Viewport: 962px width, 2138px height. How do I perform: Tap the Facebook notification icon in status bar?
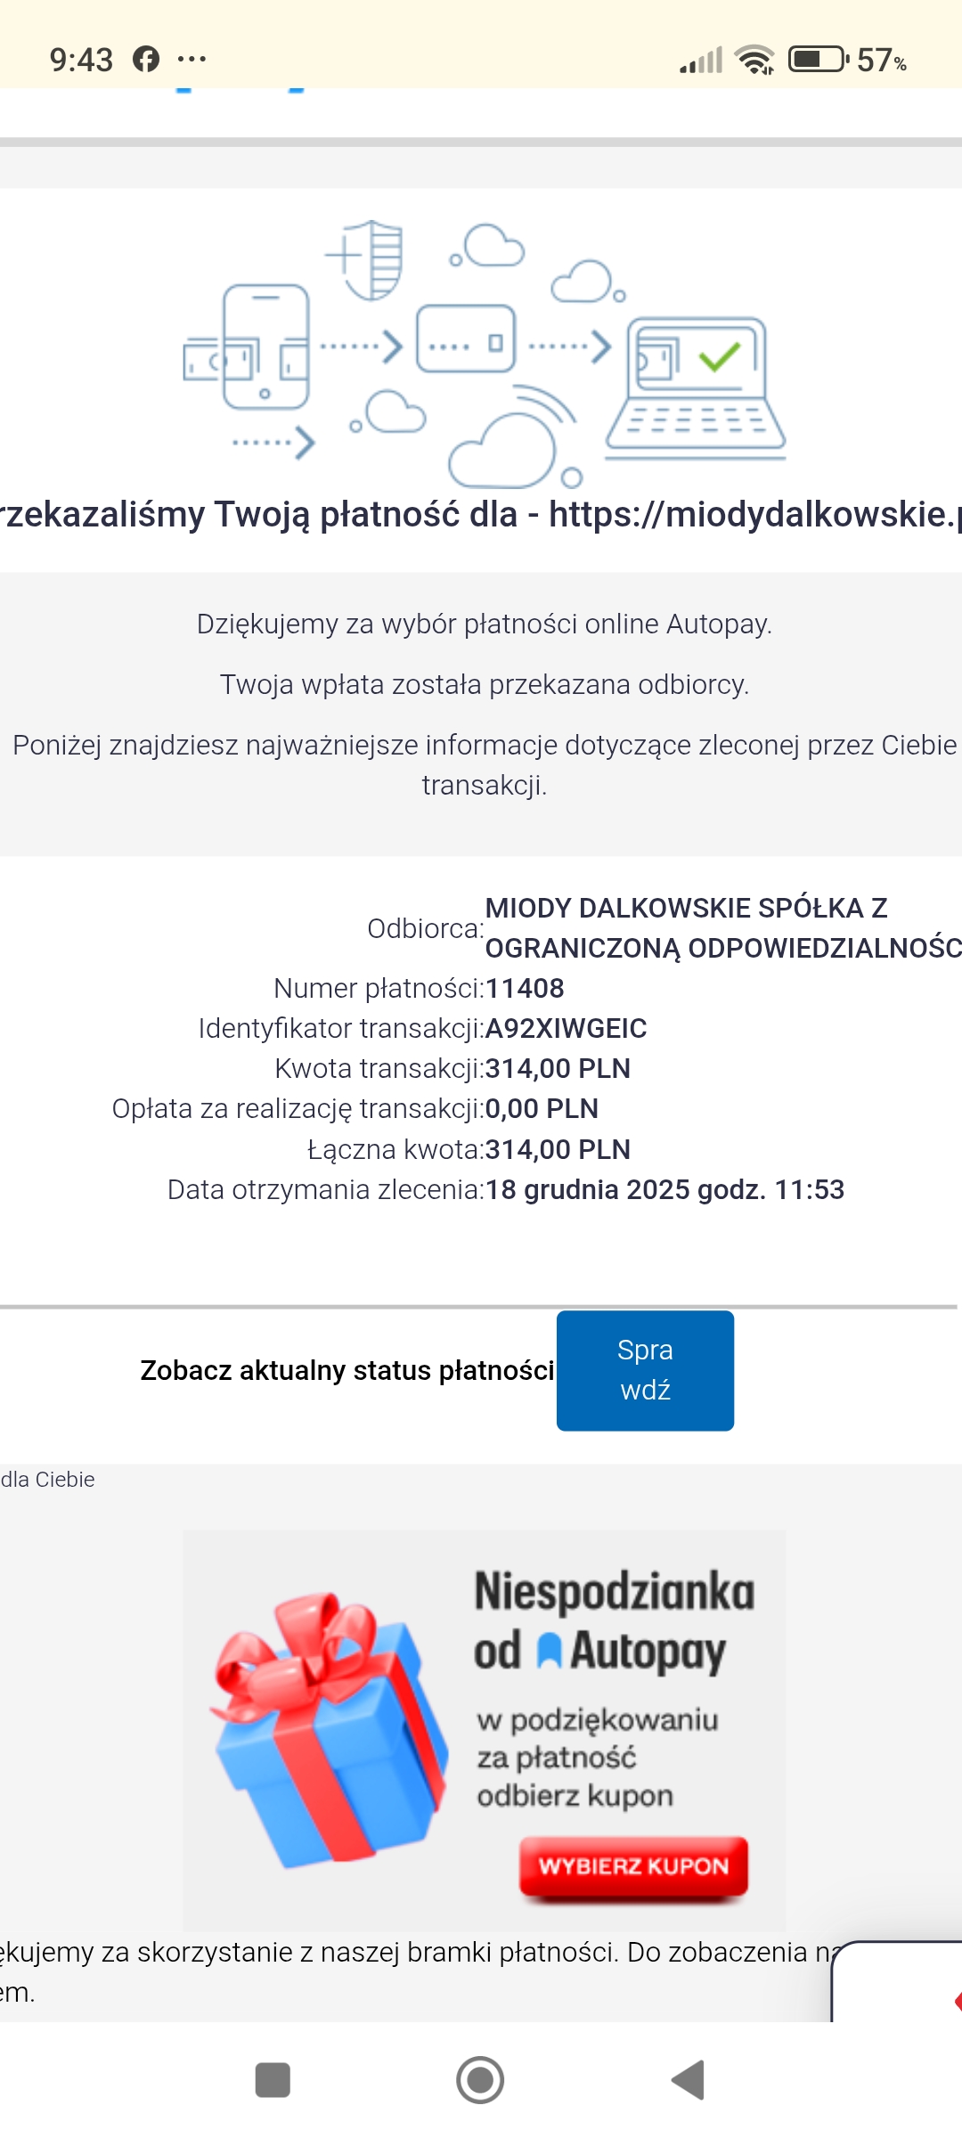[146, 60]
